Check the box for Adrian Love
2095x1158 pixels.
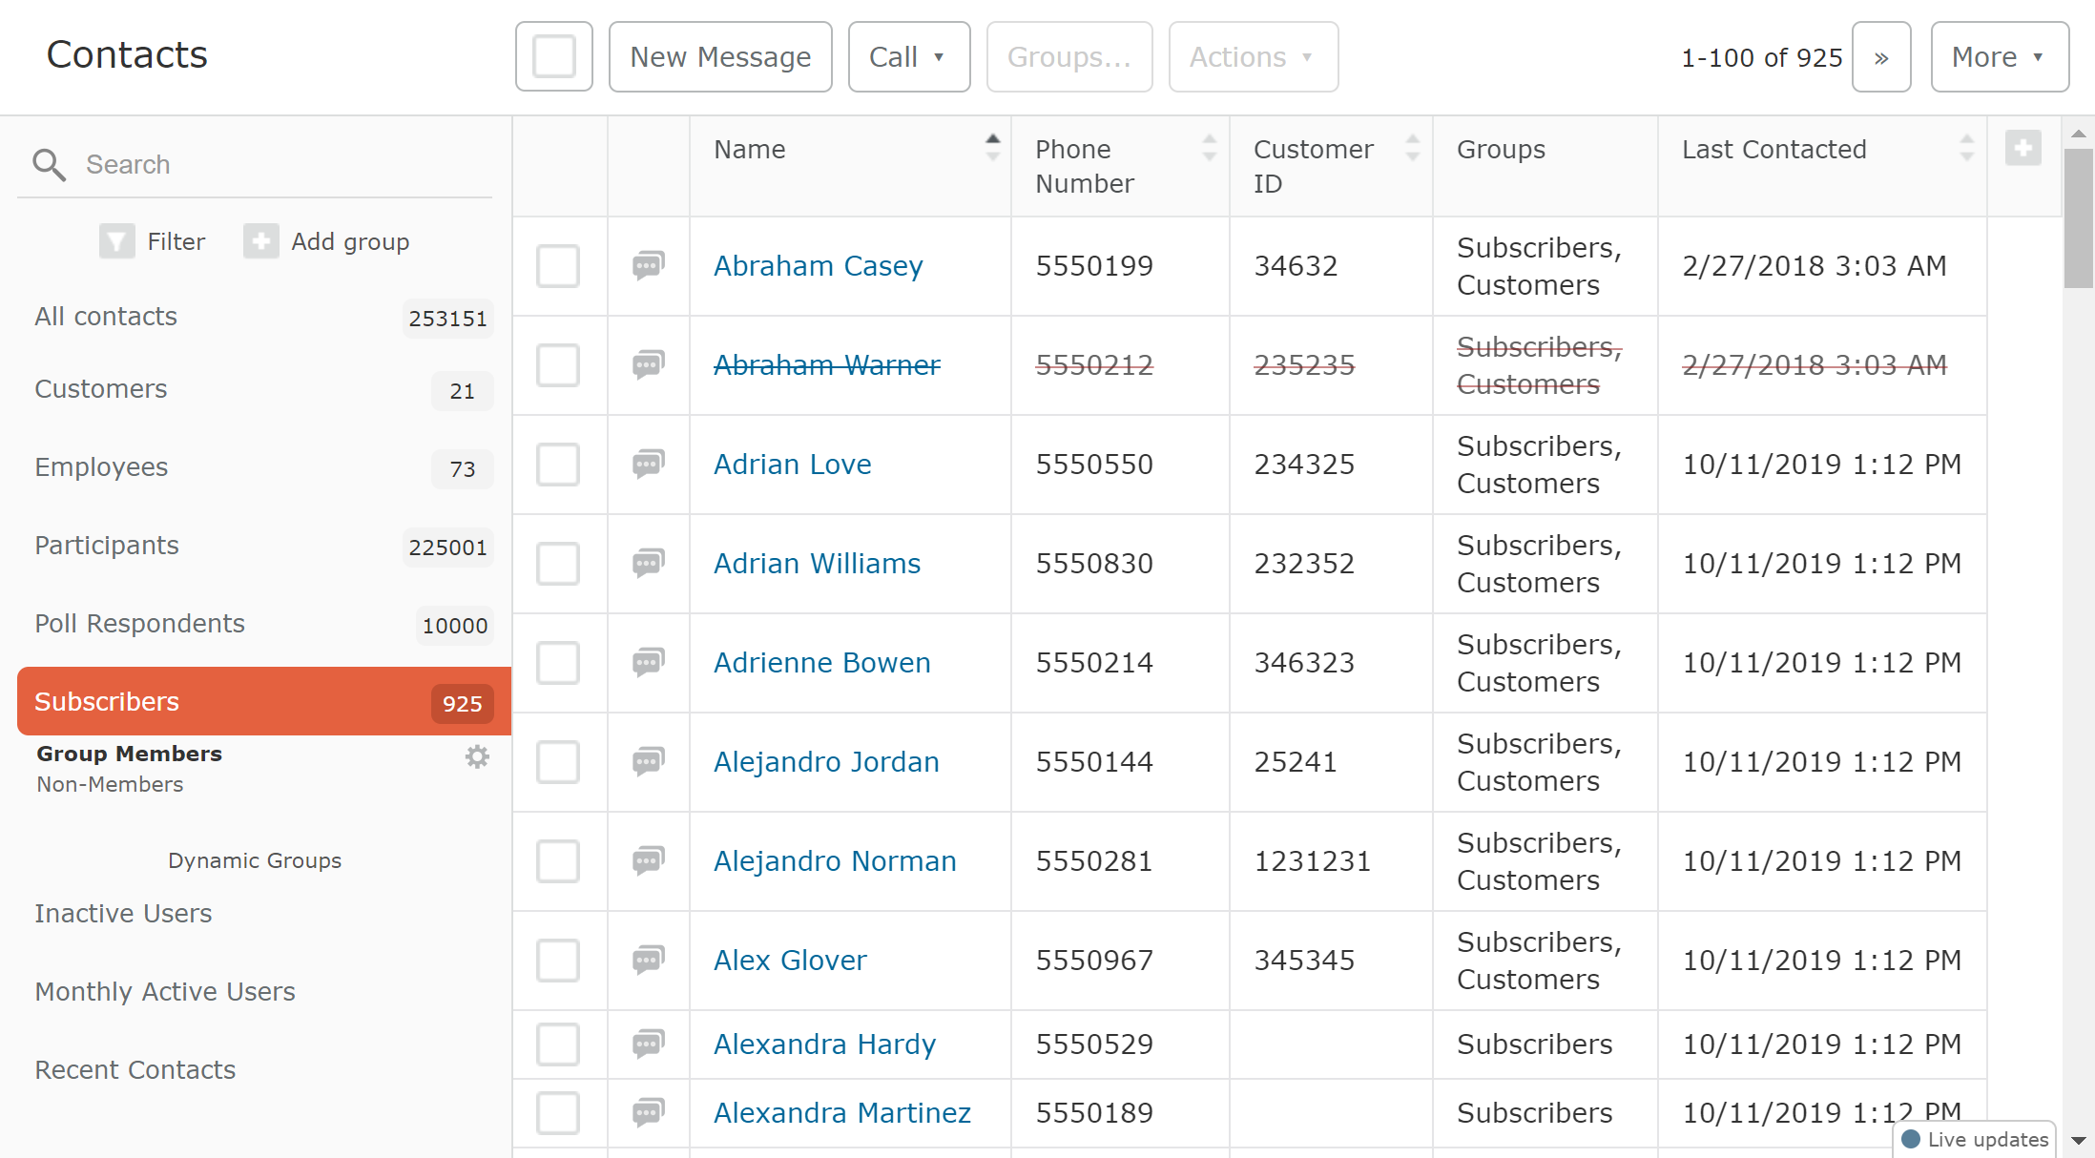coord(558,465)
